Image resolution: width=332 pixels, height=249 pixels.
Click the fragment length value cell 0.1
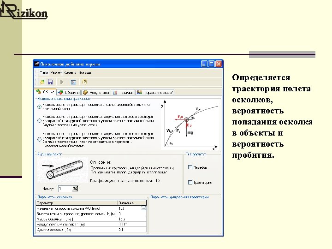pos(132,230)
